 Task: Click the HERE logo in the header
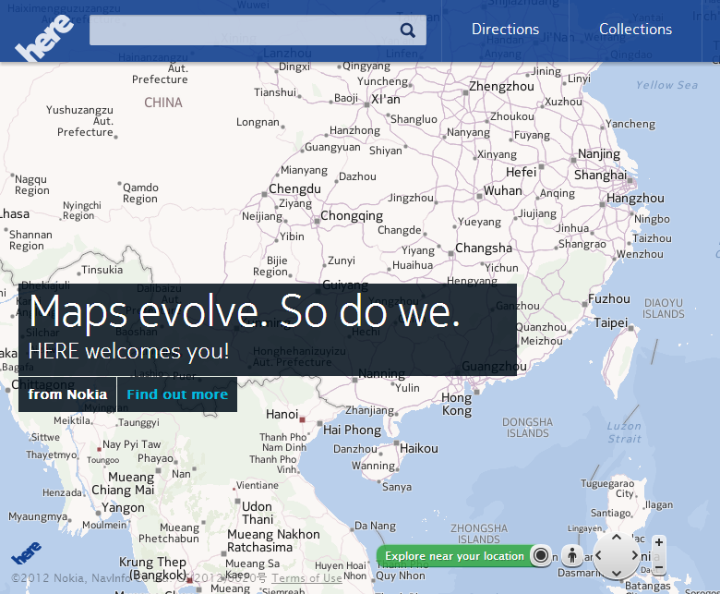click(x=43, y=38)
